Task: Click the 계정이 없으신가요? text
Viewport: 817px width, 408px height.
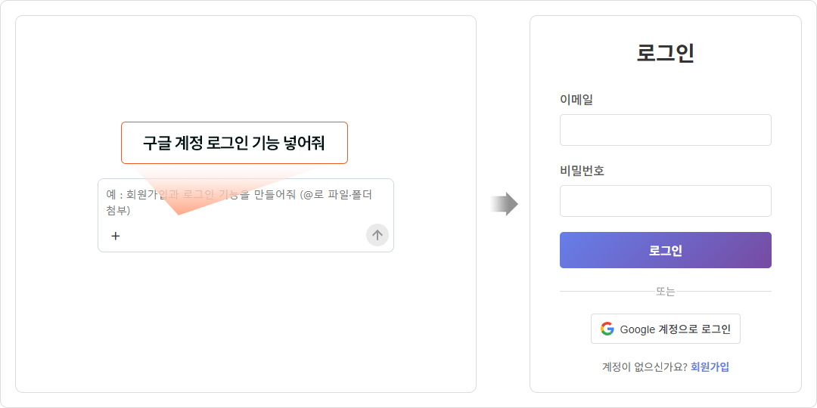Action: pos(644,367)
